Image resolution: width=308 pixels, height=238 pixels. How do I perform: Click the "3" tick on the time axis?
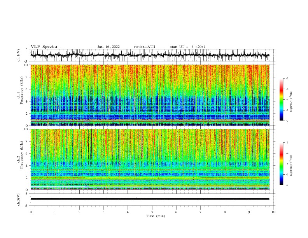point(103,212)
